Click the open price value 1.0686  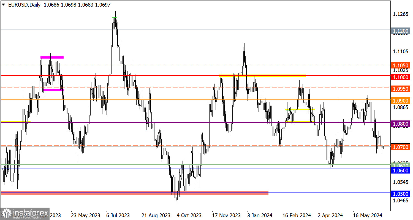[51, 5]
